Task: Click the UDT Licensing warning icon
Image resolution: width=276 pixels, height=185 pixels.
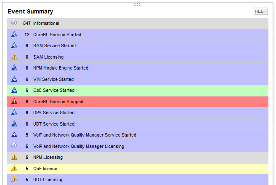Action: (x=14, y=180)
